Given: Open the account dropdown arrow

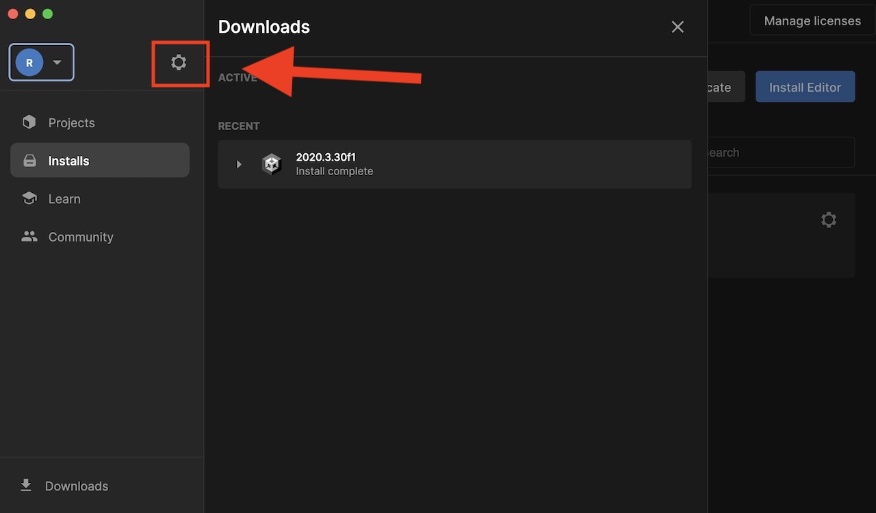Looking at the screenshot, I should pos(57,63).
